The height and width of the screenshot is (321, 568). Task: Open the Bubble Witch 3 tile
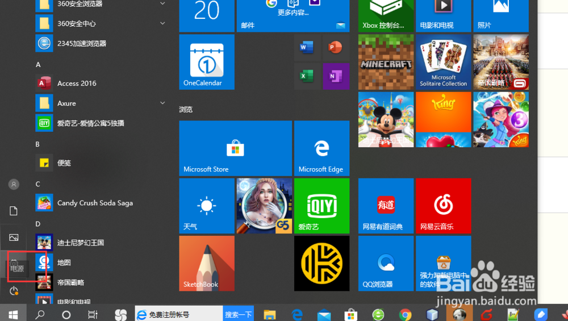tap(501, 119)
